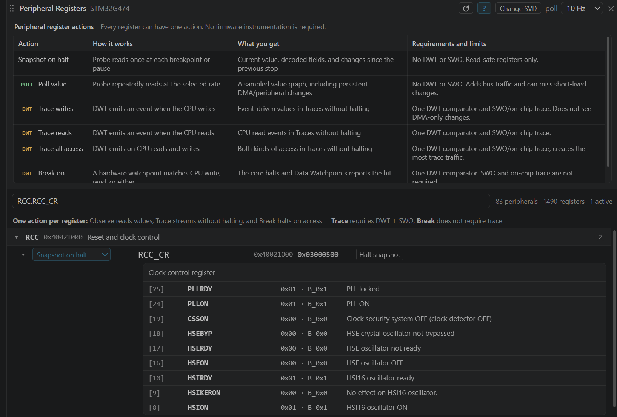Click the Poll value action label
The image size is (617, 417).
pyautogui.click(x=52, y=84)
